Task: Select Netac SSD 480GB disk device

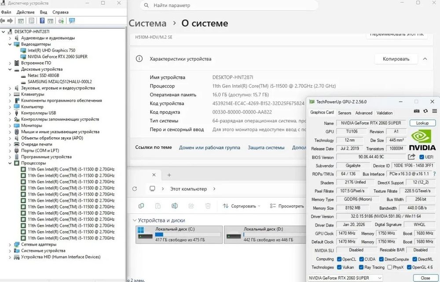Action: tap(43, 76)
